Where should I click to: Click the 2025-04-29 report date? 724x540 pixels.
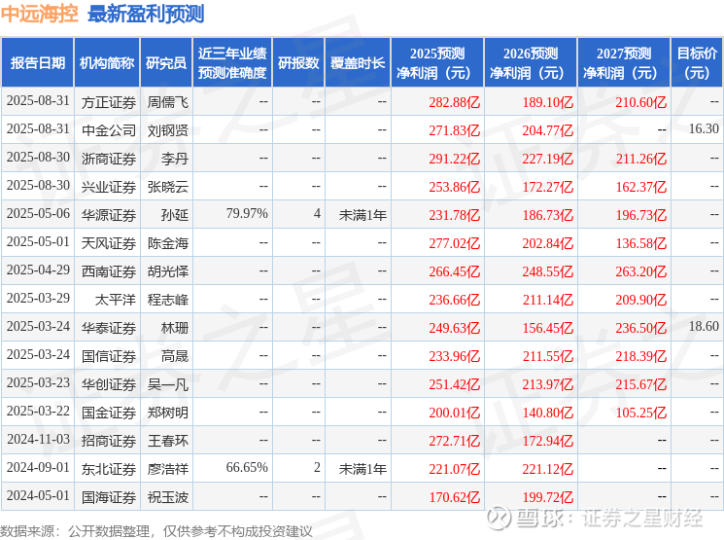click(x=38, y=270)
